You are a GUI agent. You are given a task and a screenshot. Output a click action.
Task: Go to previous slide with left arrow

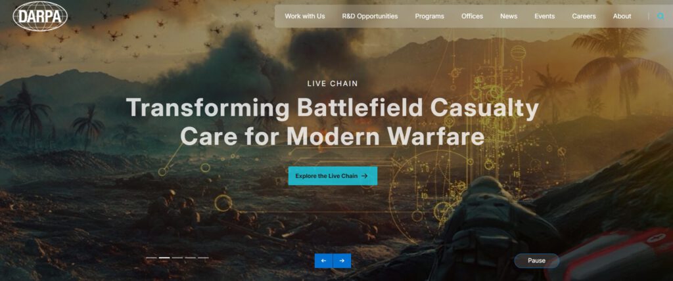click(x=323, y=261)
